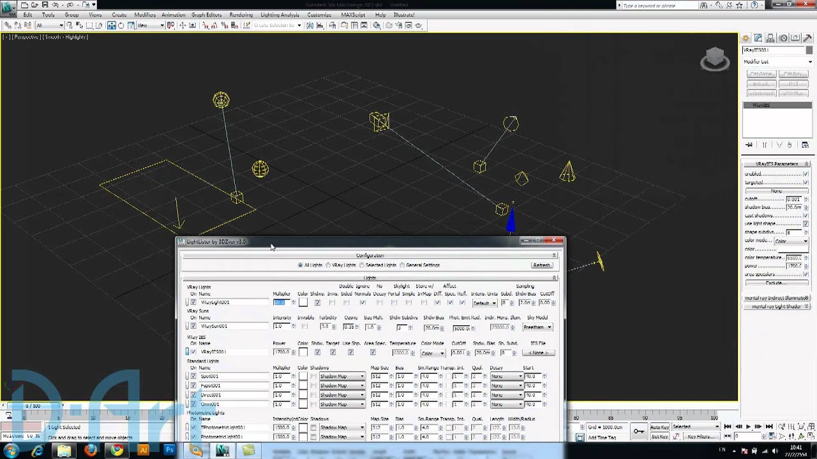Open the Motion command panel tab
817x459 pixels.
pyautogui.click(x=783, y=38)
